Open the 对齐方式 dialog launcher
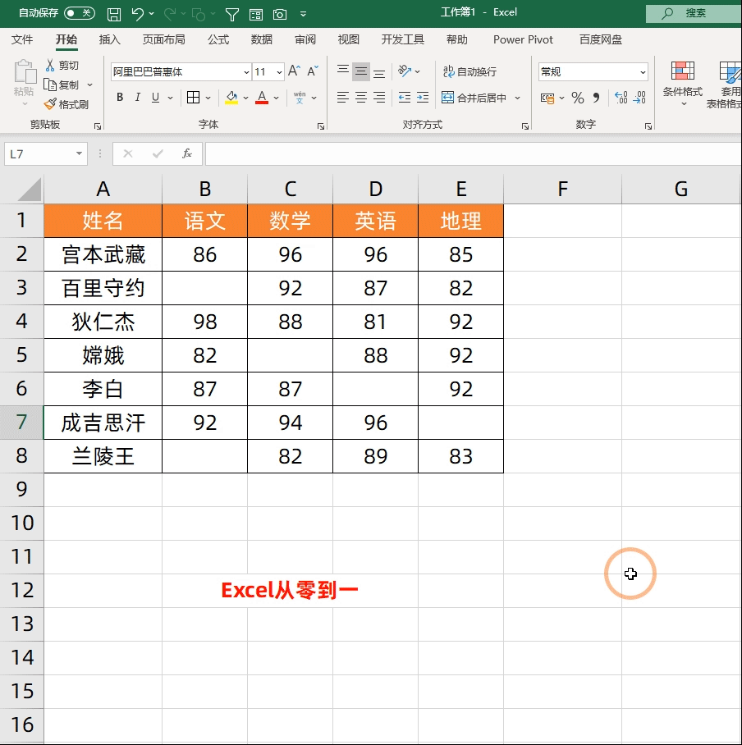This screenshot has height=745, width=742. [x=524, y=126]
